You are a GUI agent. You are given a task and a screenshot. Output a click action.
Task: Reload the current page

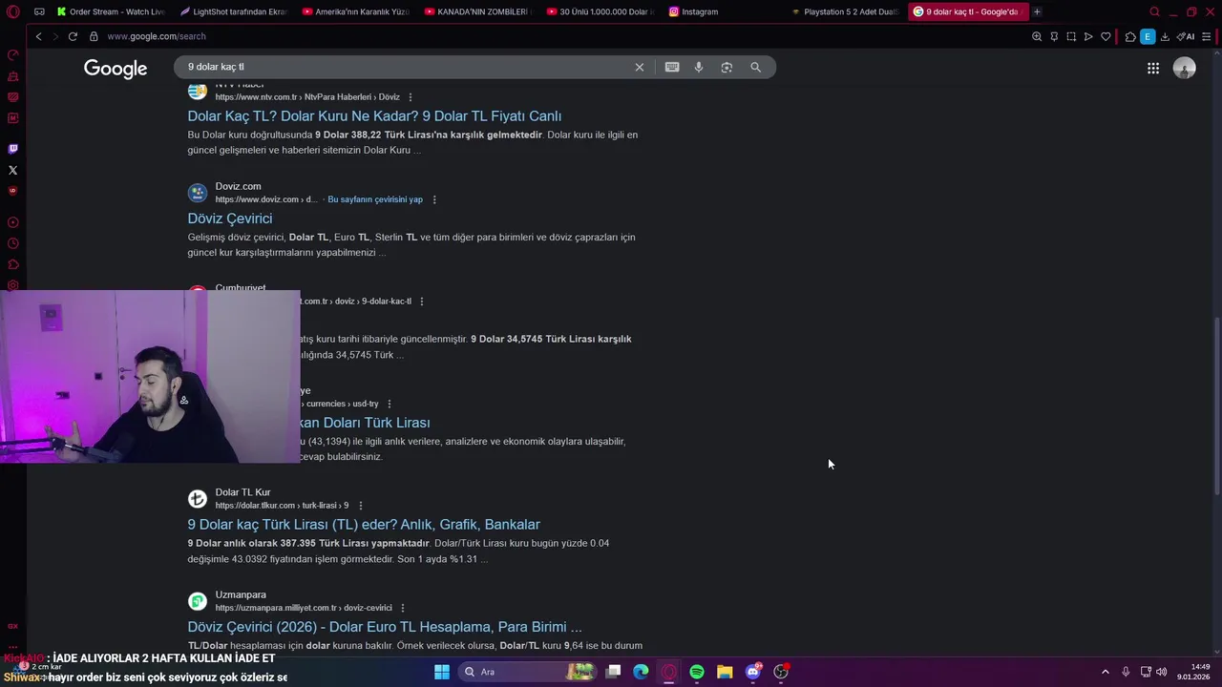pos(73,36)
